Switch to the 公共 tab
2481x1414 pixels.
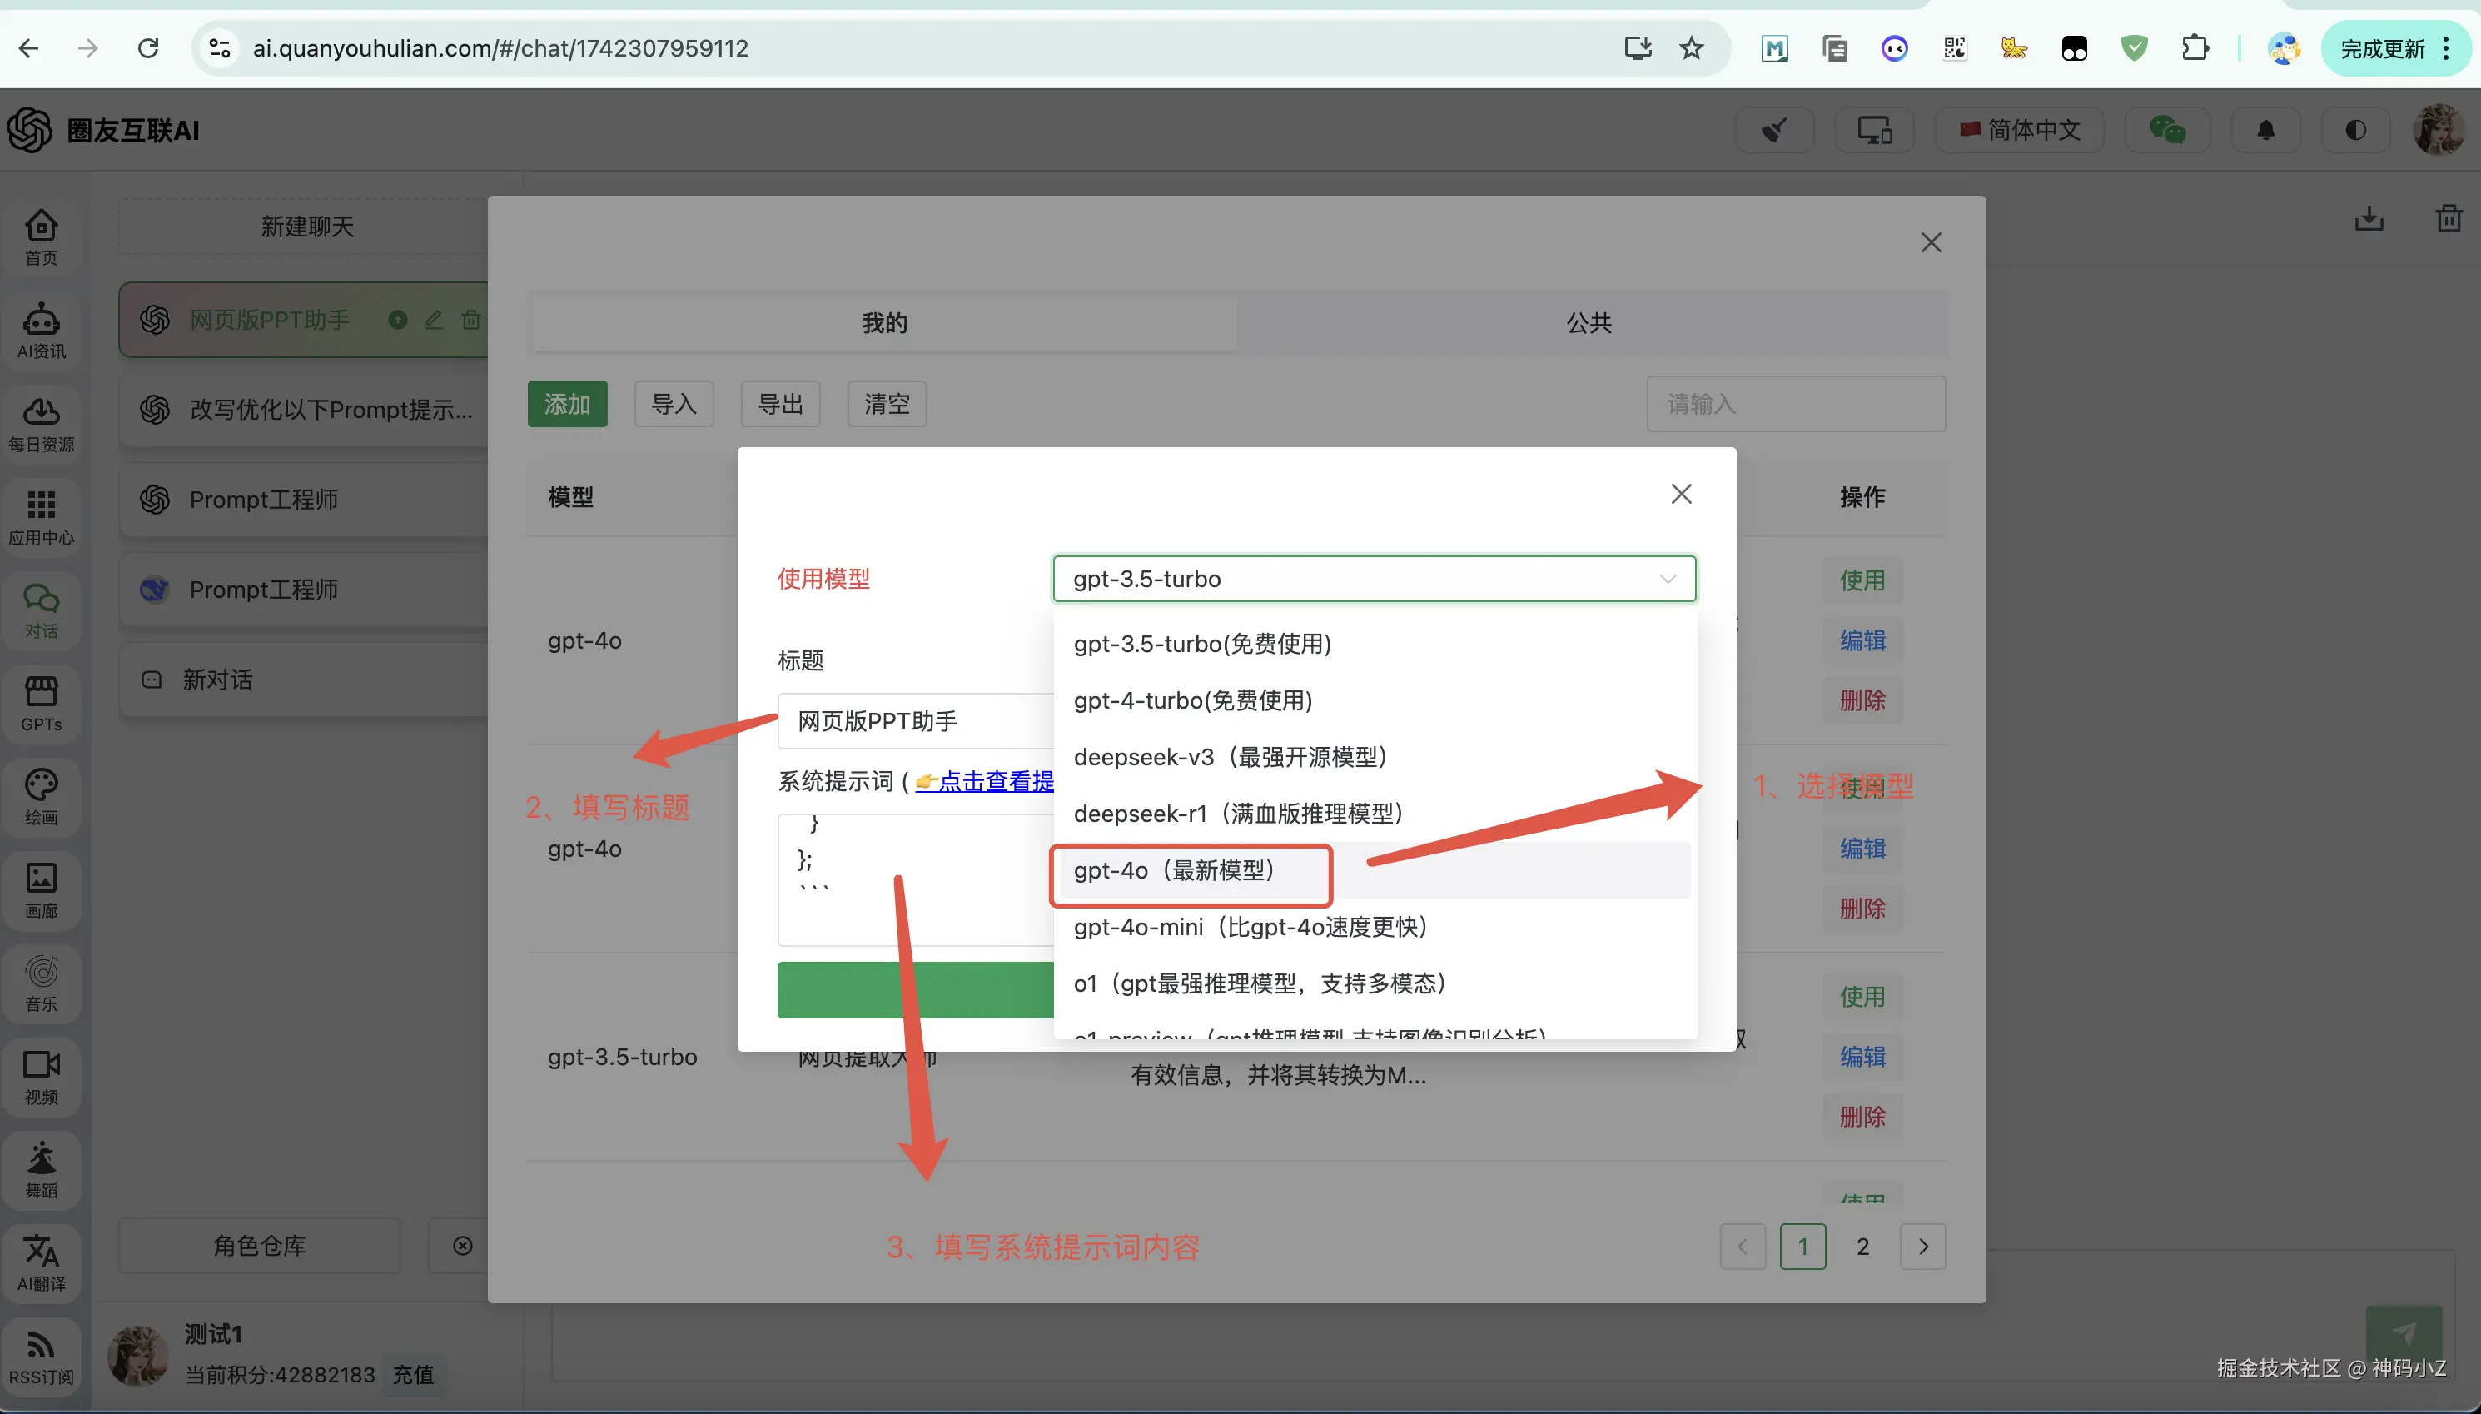click(1588, 323)
